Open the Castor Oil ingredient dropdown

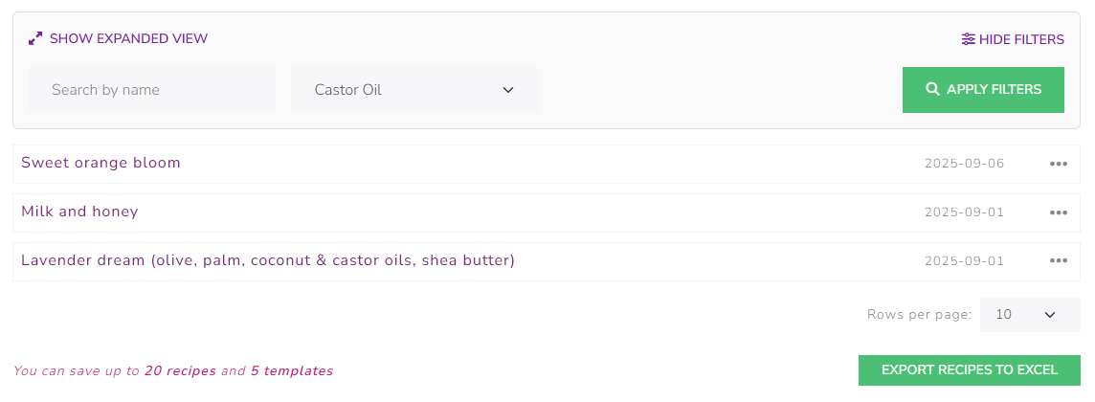click(x=414, y=90)
